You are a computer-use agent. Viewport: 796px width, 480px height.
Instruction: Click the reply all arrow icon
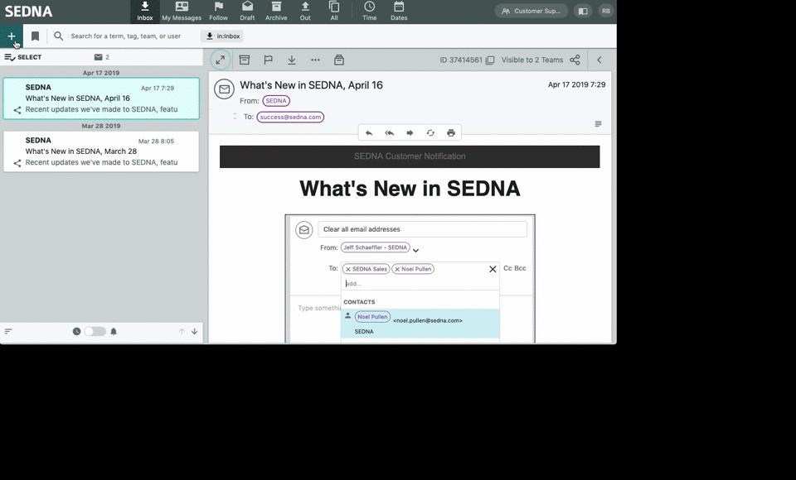tap(389, 132)
